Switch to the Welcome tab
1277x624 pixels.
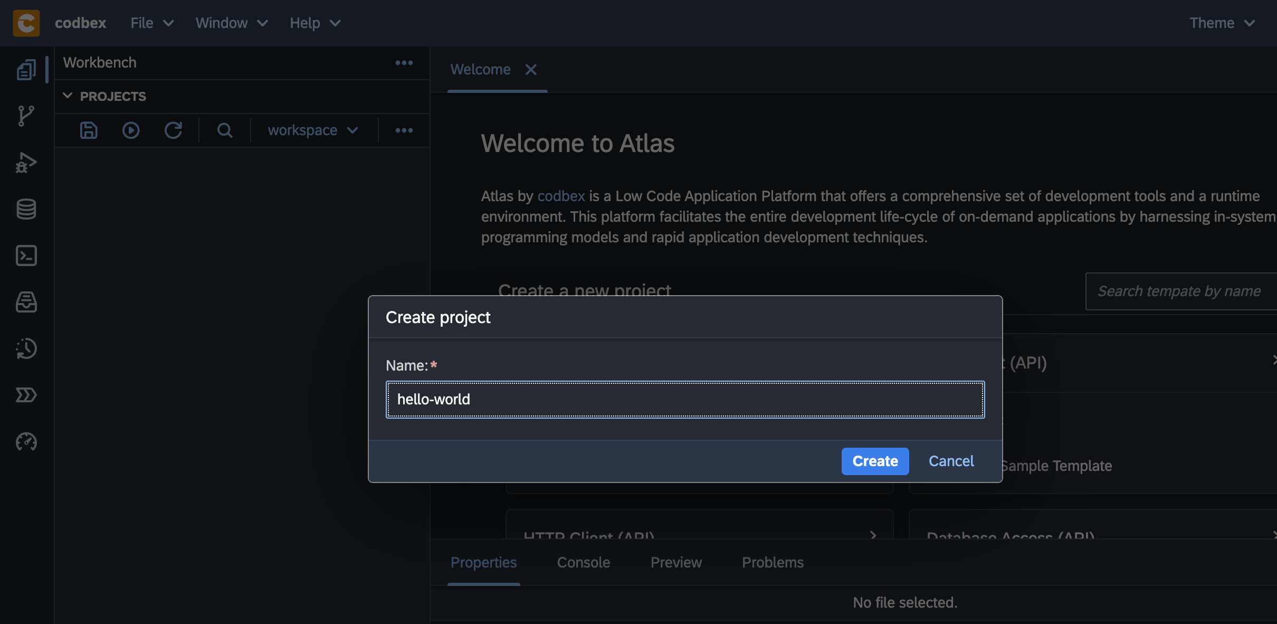480,70
